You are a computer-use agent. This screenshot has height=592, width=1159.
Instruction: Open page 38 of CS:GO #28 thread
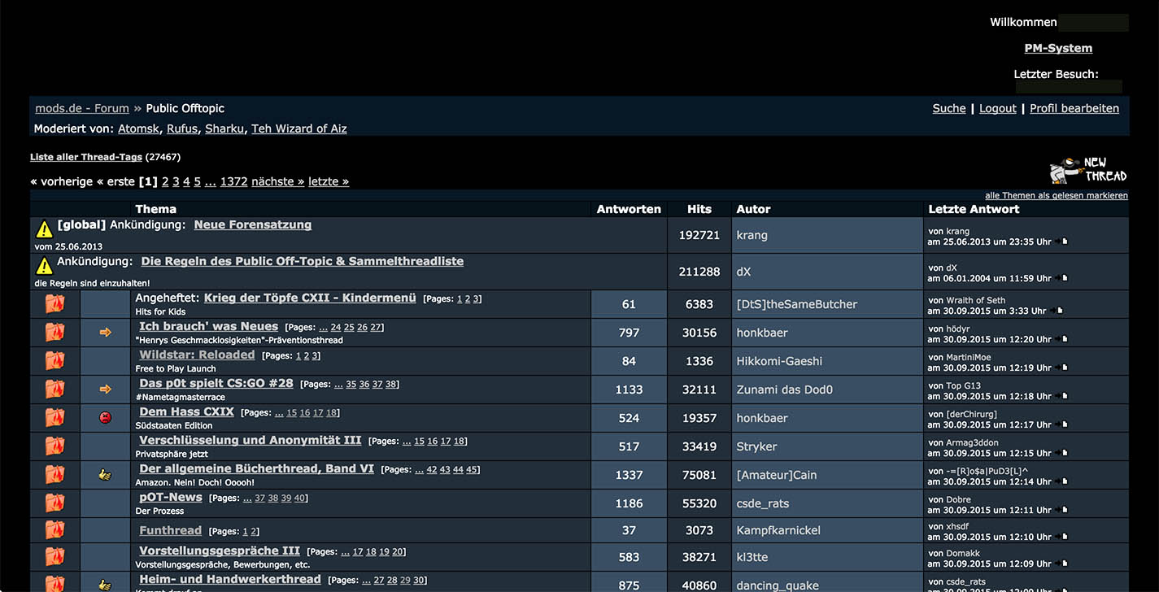coord(391,384)
